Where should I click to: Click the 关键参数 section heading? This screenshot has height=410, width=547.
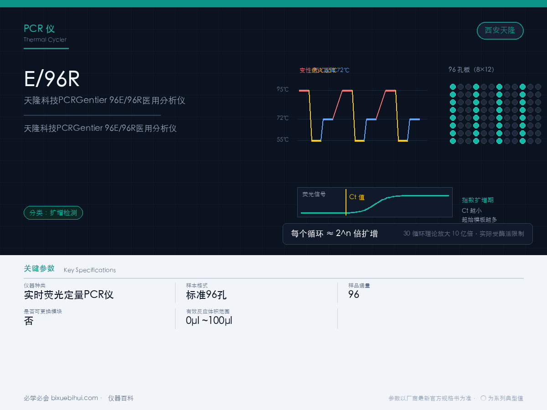click(39, 268)
